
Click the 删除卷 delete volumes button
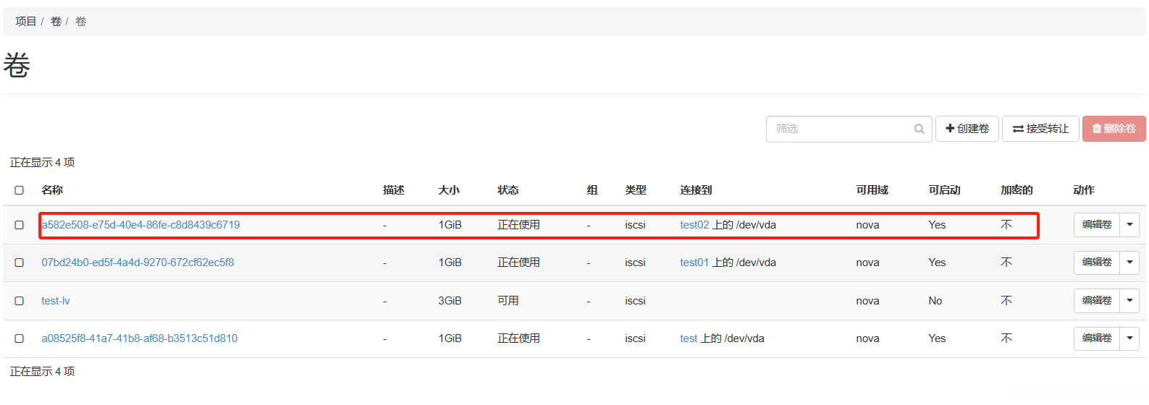(1114, 129)
